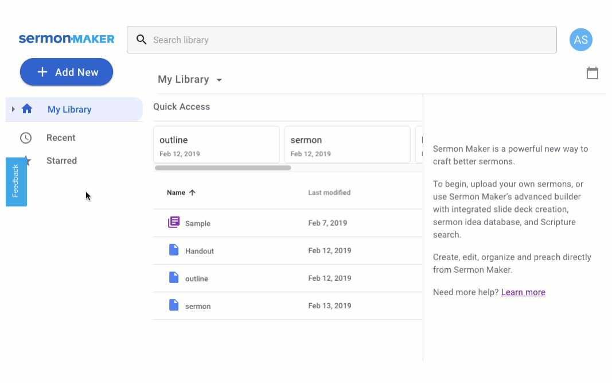Click the Feb 13, 2019 date cell

pos(330,305)
